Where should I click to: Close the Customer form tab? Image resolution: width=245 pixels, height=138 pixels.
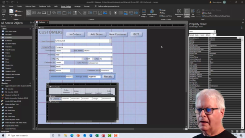pos(47,22)
